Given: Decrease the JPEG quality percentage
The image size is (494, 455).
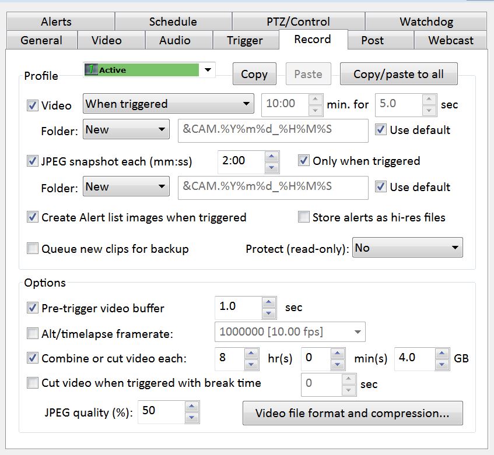Looking at the screenshot, I should (192, 418).
